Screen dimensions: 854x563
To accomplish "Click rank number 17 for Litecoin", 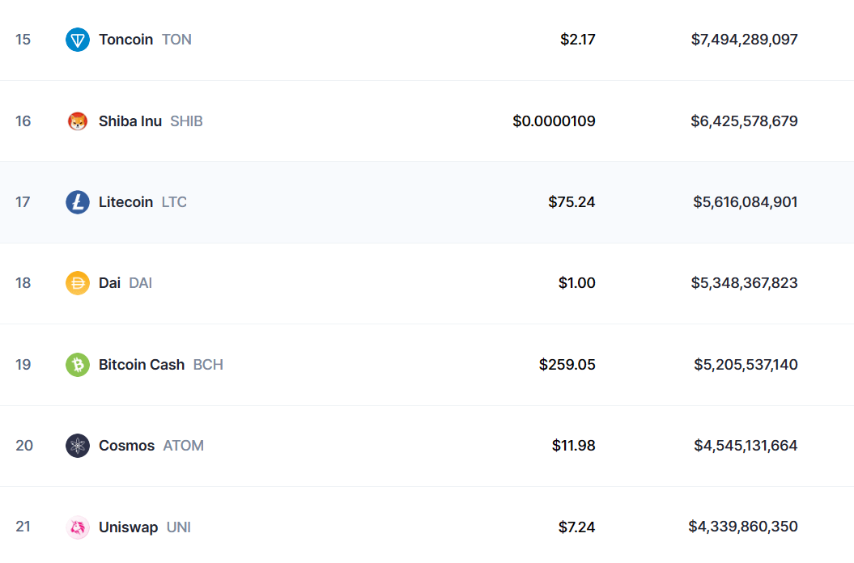I will pyautogui.click(x=23, y=202).
